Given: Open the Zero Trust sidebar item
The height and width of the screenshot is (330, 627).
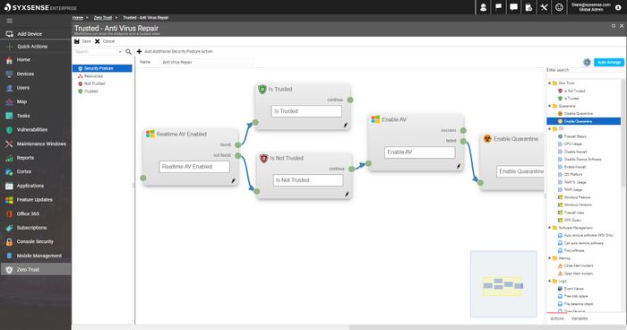Looking at the screenshot, I should pyautogui.click(x=36, y=270).
